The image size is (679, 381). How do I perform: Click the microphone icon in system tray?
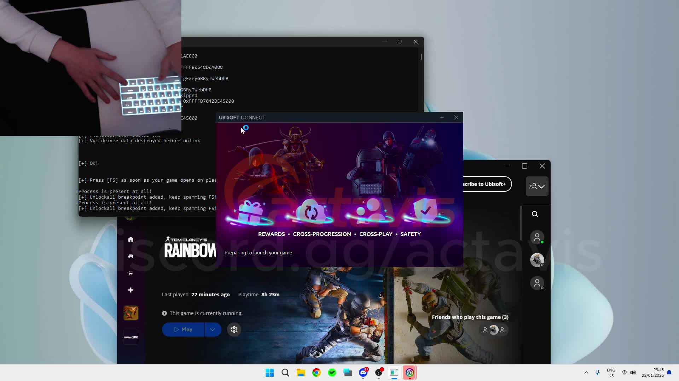[x=598, y=373]
